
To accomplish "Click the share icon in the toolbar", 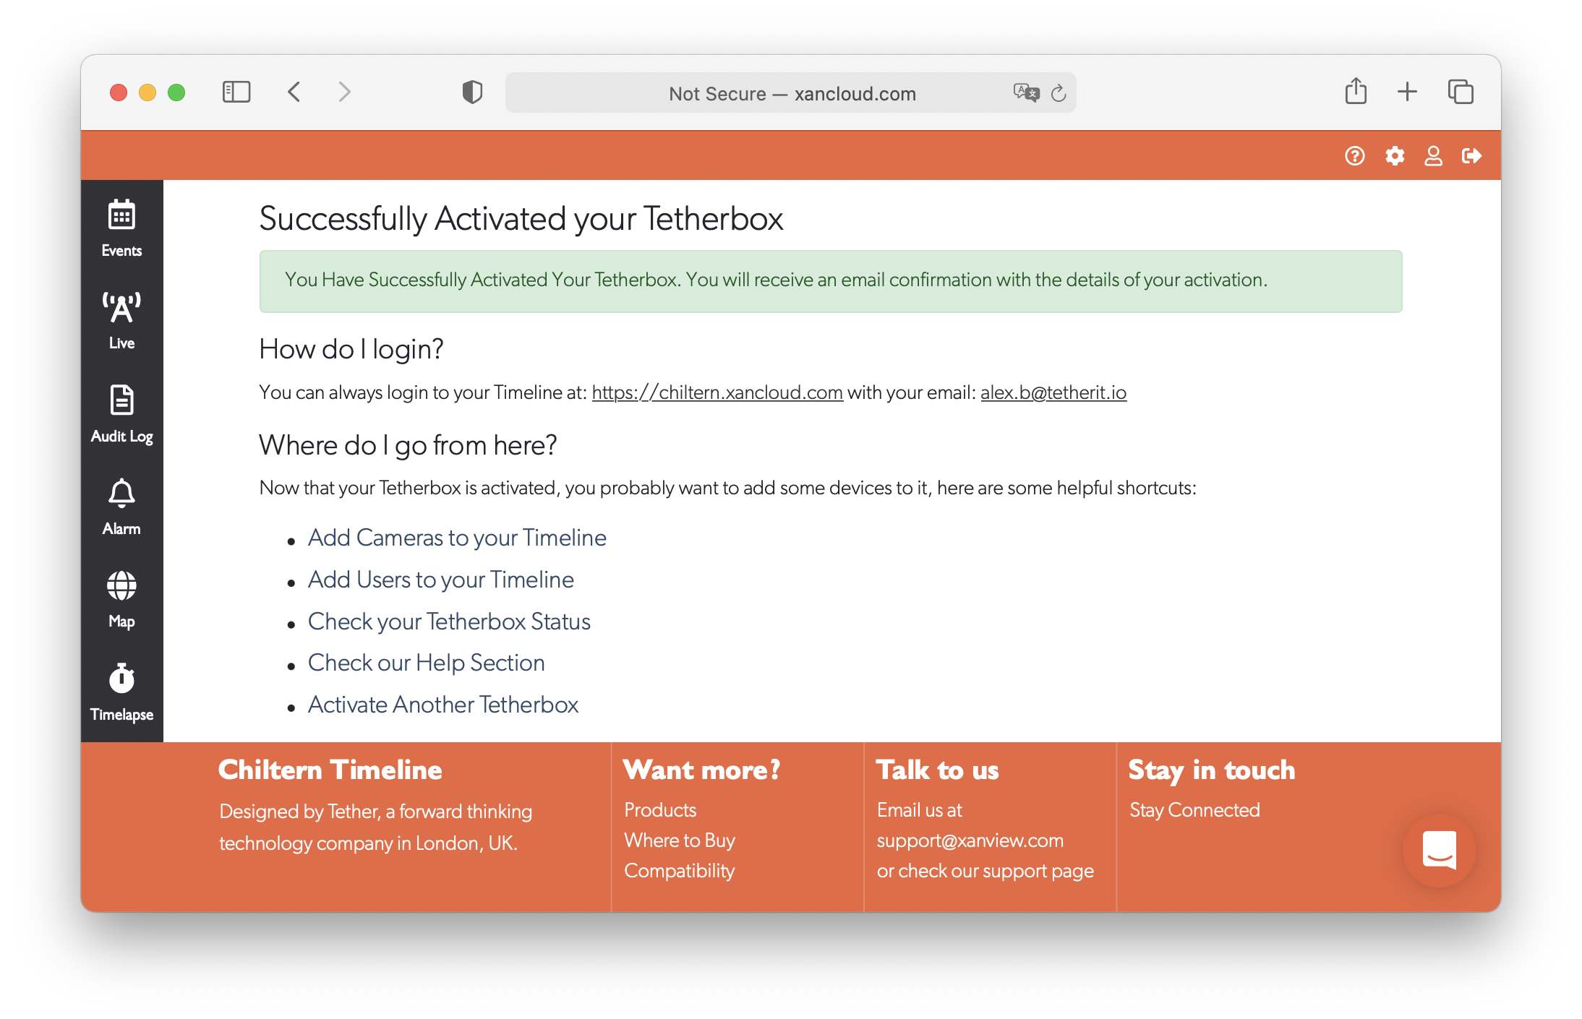I will [x=1356, y=92].
